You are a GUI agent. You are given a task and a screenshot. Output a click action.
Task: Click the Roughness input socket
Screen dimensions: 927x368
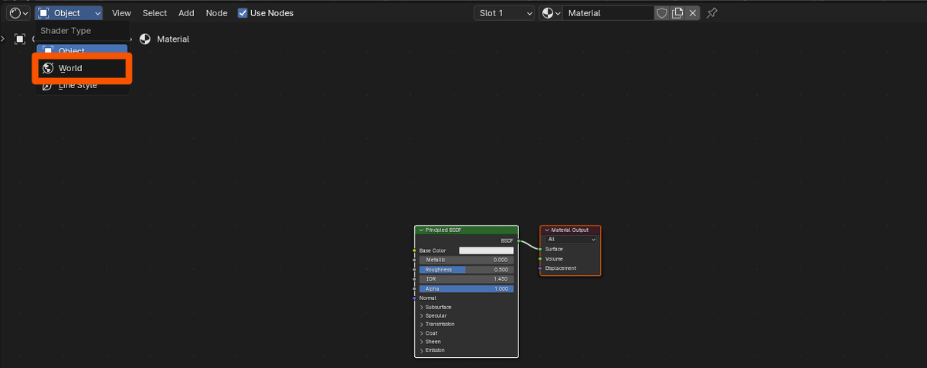(x=415, y=270)
